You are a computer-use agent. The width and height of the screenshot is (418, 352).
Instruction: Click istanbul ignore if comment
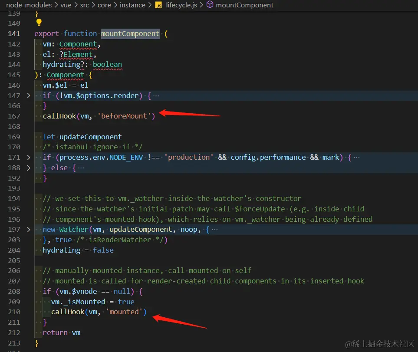92,147
